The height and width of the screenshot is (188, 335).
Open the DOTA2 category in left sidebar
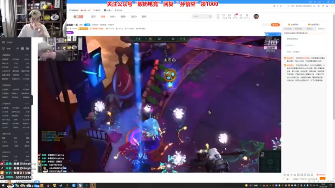click(x=27, y=59)
